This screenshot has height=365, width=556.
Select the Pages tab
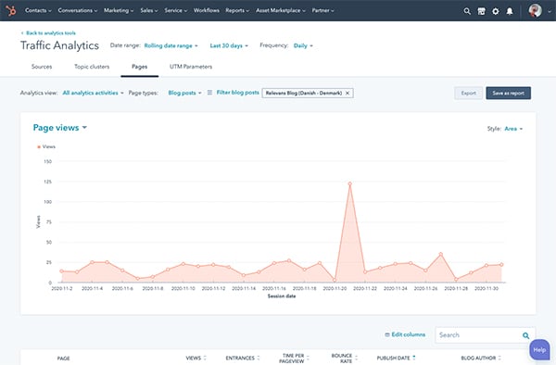click(139, 67)
